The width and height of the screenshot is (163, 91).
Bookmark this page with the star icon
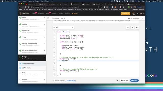coord(101,7)
